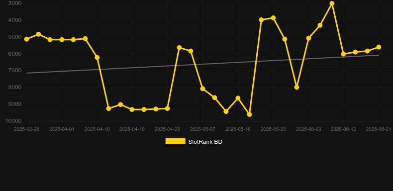The width and height of the screenshot is (393, 191).
Task: Click the x-axis label 2025-04-19
Action: pyautogui.click(x=132, y=129)
